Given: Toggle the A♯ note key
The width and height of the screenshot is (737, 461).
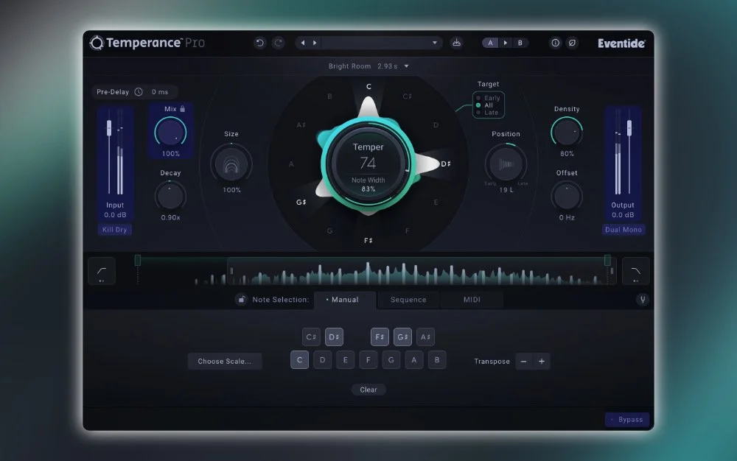Looking at the screenshot, I should [425, 337].
